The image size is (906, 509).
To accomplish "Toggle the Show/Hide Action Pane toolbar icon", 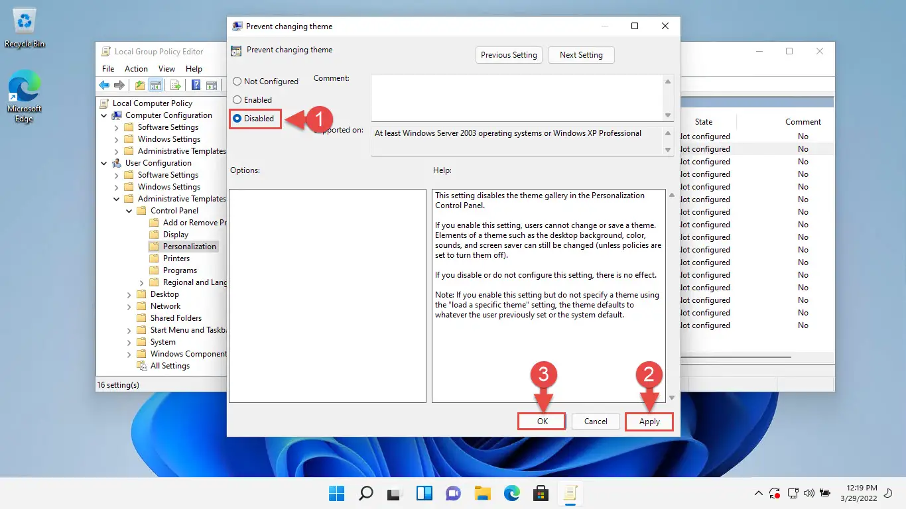I will pyautogui.click(x=212, y=85).
